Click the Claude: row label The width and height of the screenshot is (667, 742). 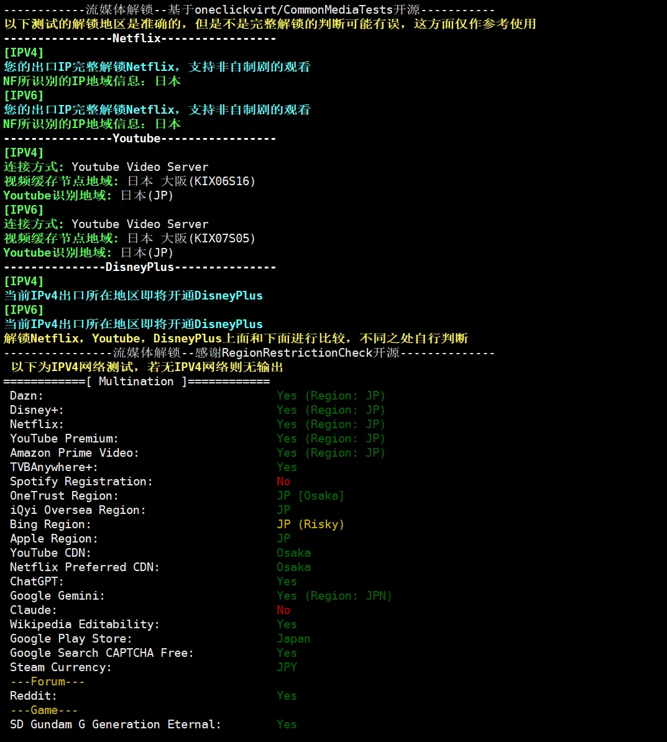pyautogui.click(x=33, y=610)
